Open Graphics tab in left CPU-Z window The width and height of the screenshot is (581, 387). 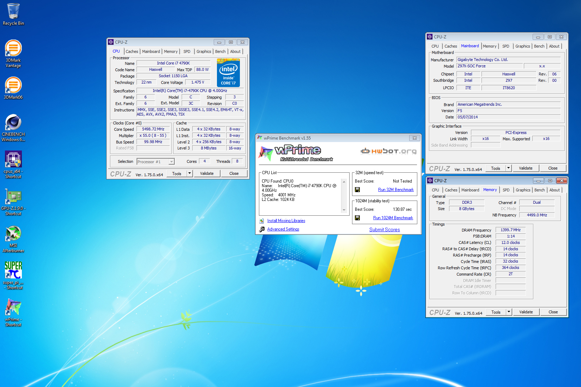click(204, 51)
